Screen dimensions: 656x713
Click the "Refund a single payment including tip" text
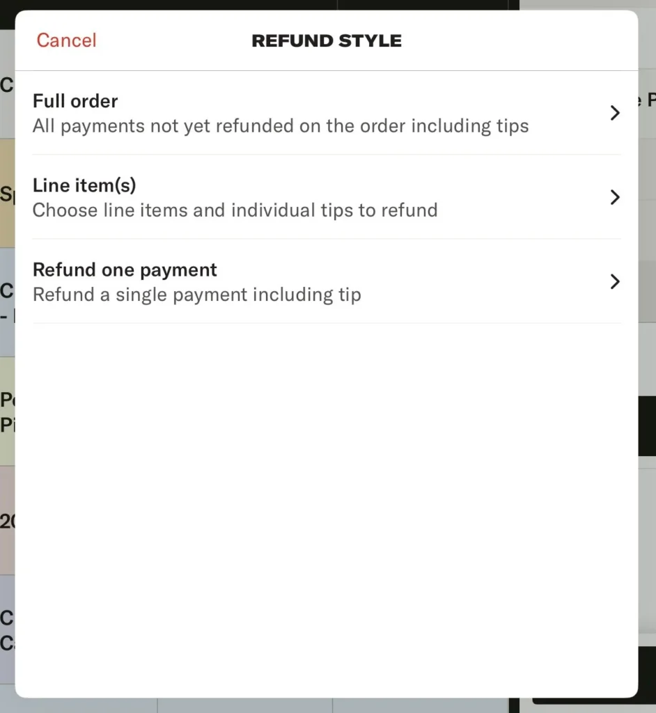pos(196,295)
